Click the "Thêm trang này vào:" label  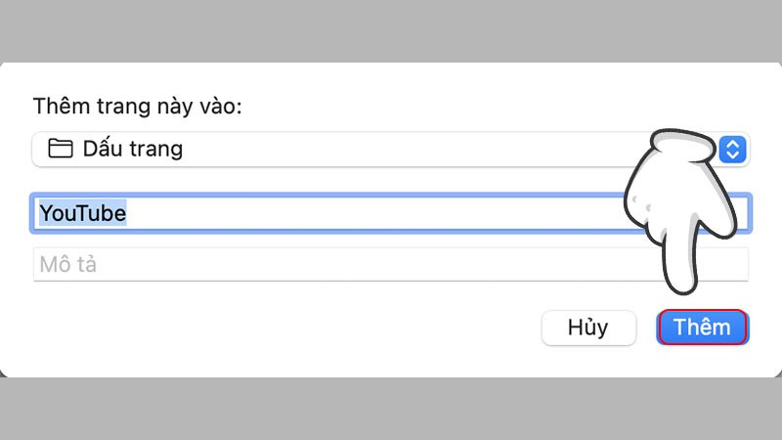coord(137,106)
